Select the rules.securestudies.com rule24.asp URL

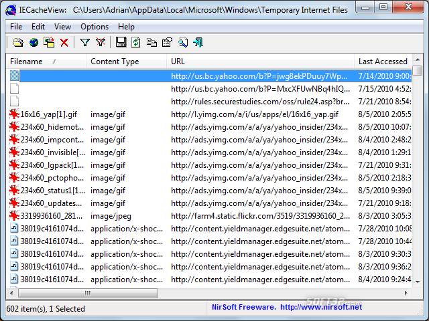click(260, 102)
